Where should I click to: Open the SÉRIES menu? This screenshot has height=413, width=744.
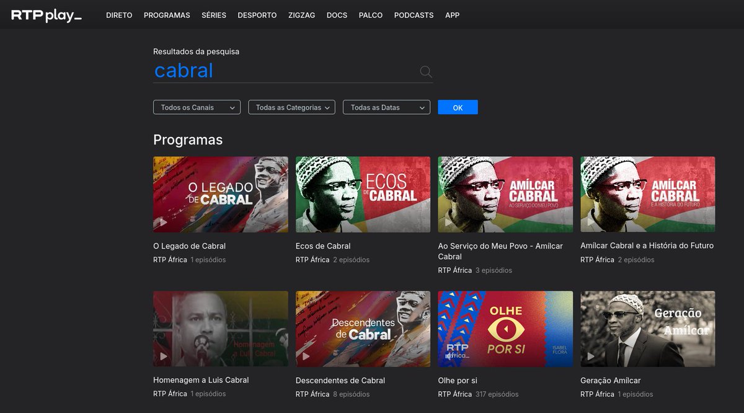click(x=214, y=15)
